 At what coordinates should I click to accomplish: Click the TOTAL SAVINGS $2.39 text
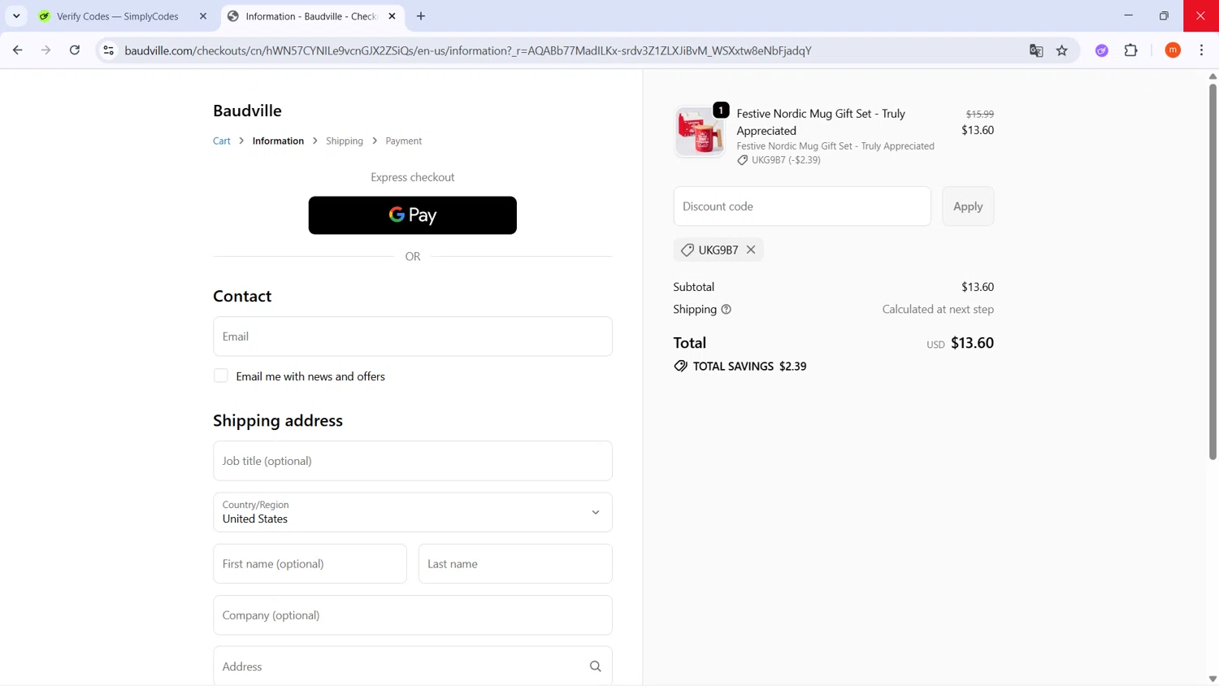coord(749,367)
